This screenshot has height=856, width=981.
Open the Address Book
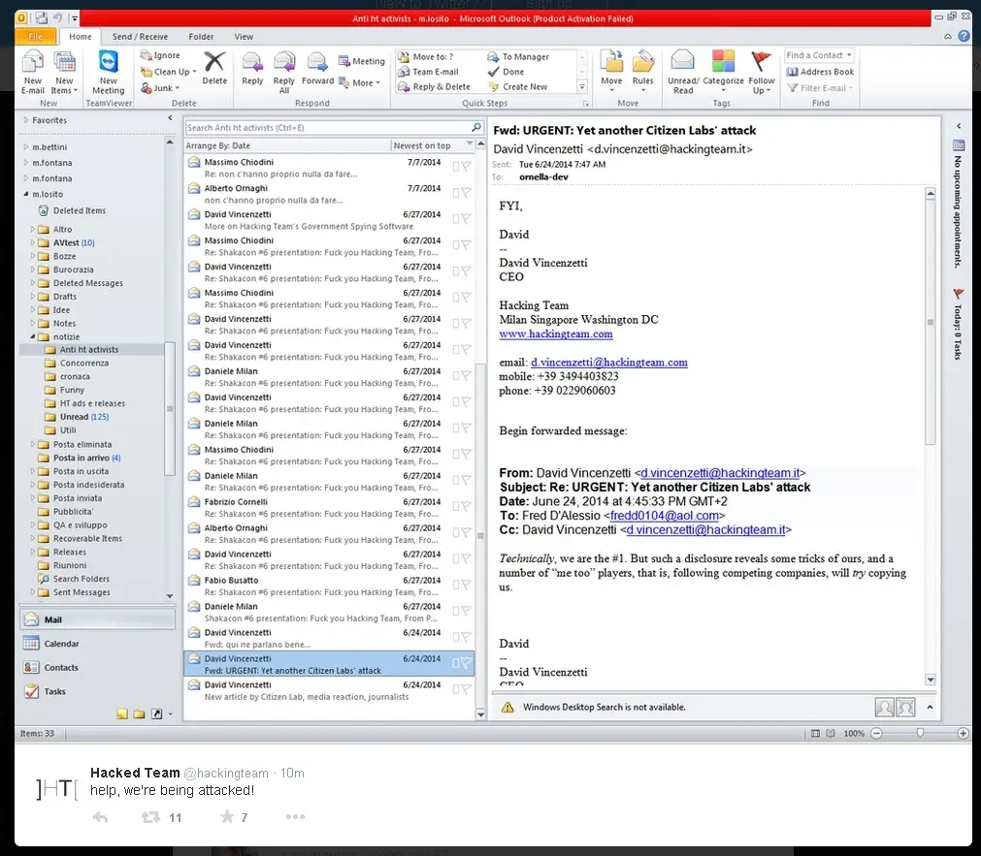pyautogui.click(x=820, y=72)
